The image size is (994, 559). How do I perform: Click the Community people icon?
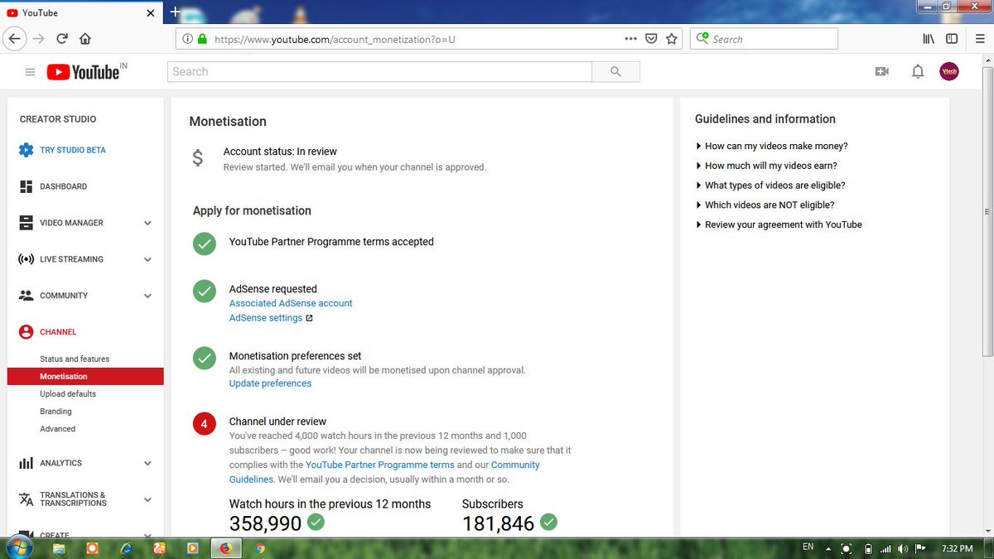click(26, 296)
